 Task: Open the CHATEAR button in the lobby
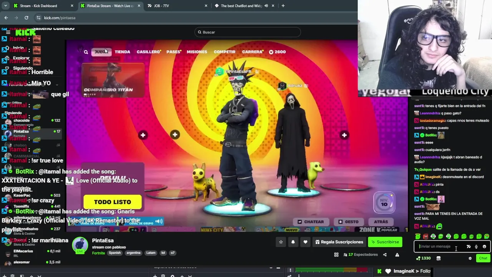click(310, 222)
